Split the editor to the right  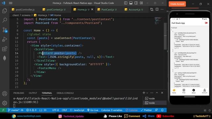coord(157,9)
